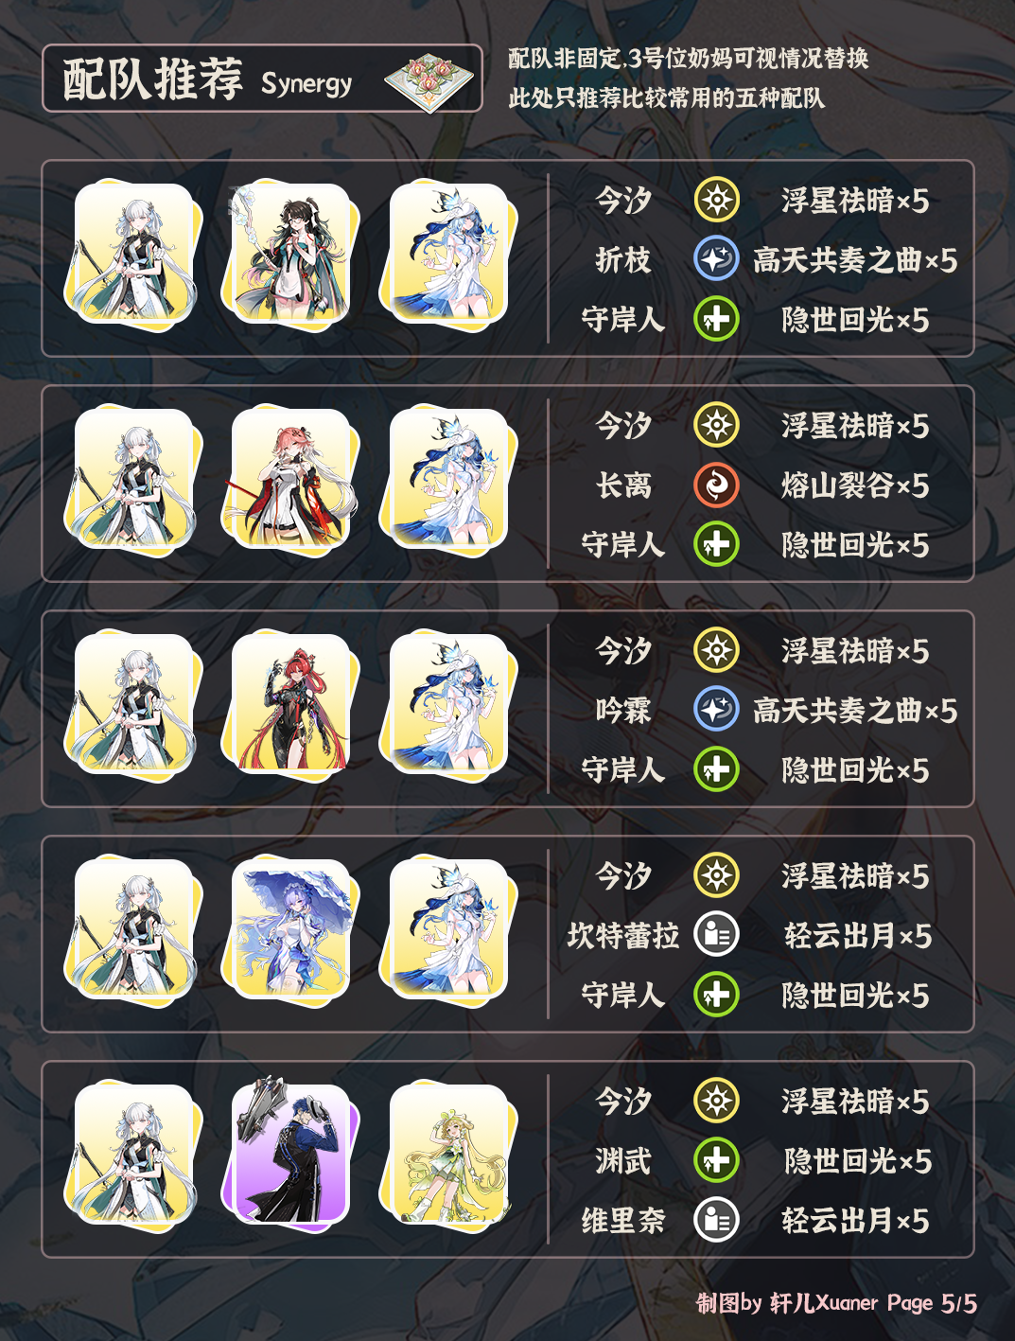Select the purple 渊武 character portrait
This screenshot has width=1015, height=1341.
(x=289, y=1154)
